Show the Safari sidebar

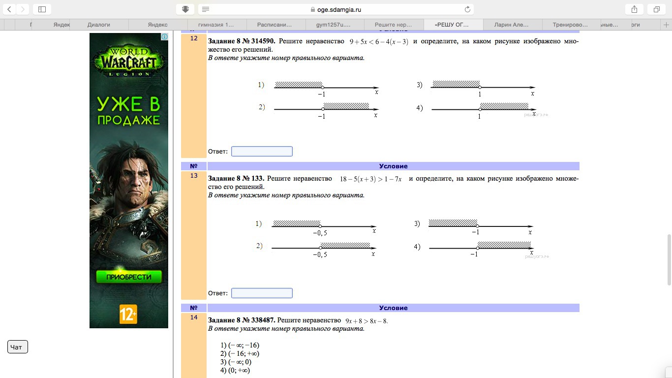[42, 9]
